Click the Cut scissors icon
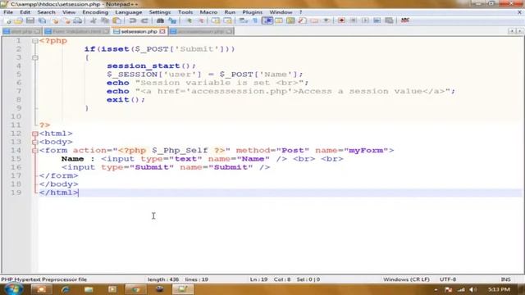 [94, 20]
